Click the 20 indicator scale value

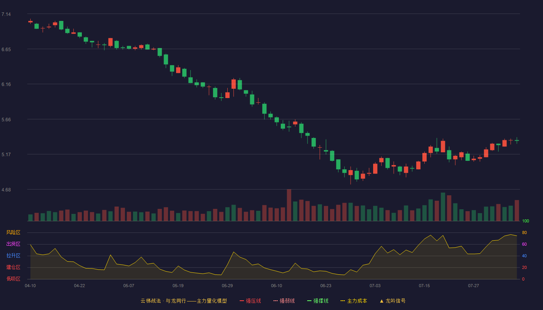(524, 268)
